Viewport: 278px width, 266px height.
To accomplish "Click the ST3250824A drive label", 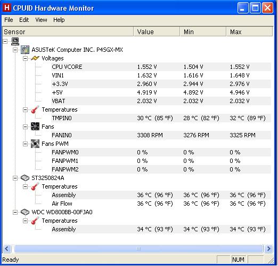I will point(48,178).
